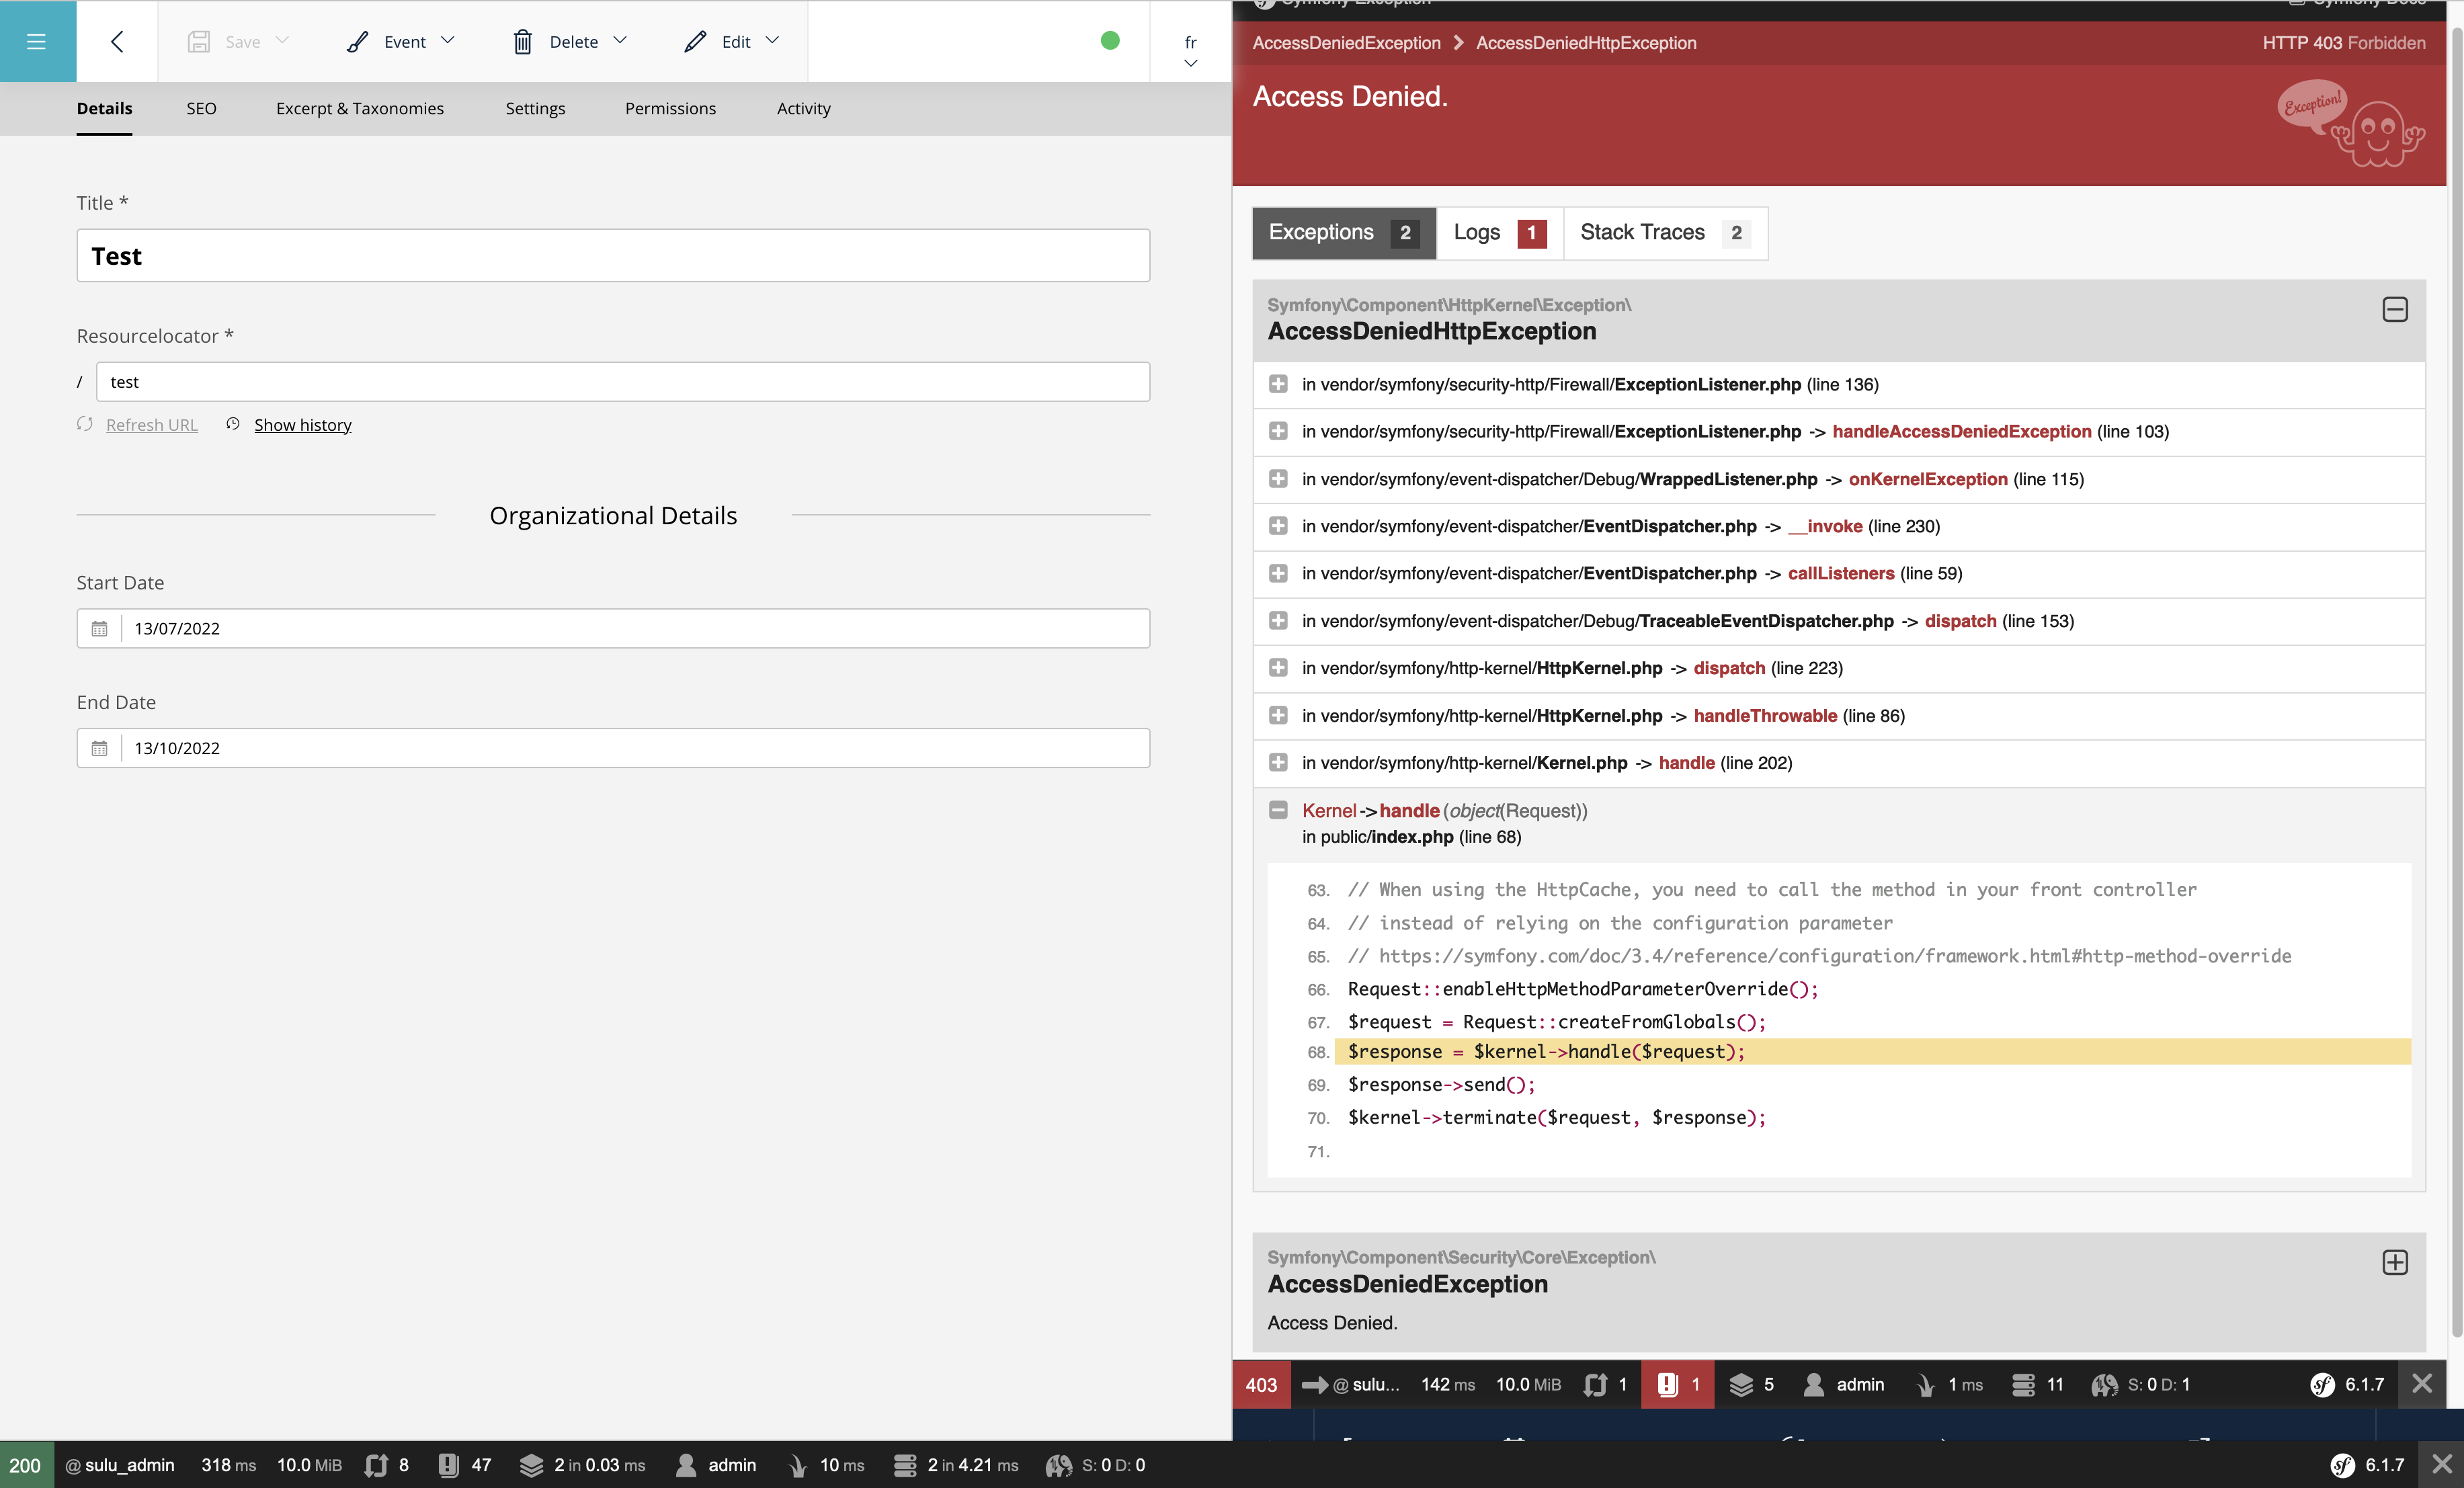
Task: Open the logs panel showing 47 entries
Action: pyautogui.click(x=463, y=1465)
